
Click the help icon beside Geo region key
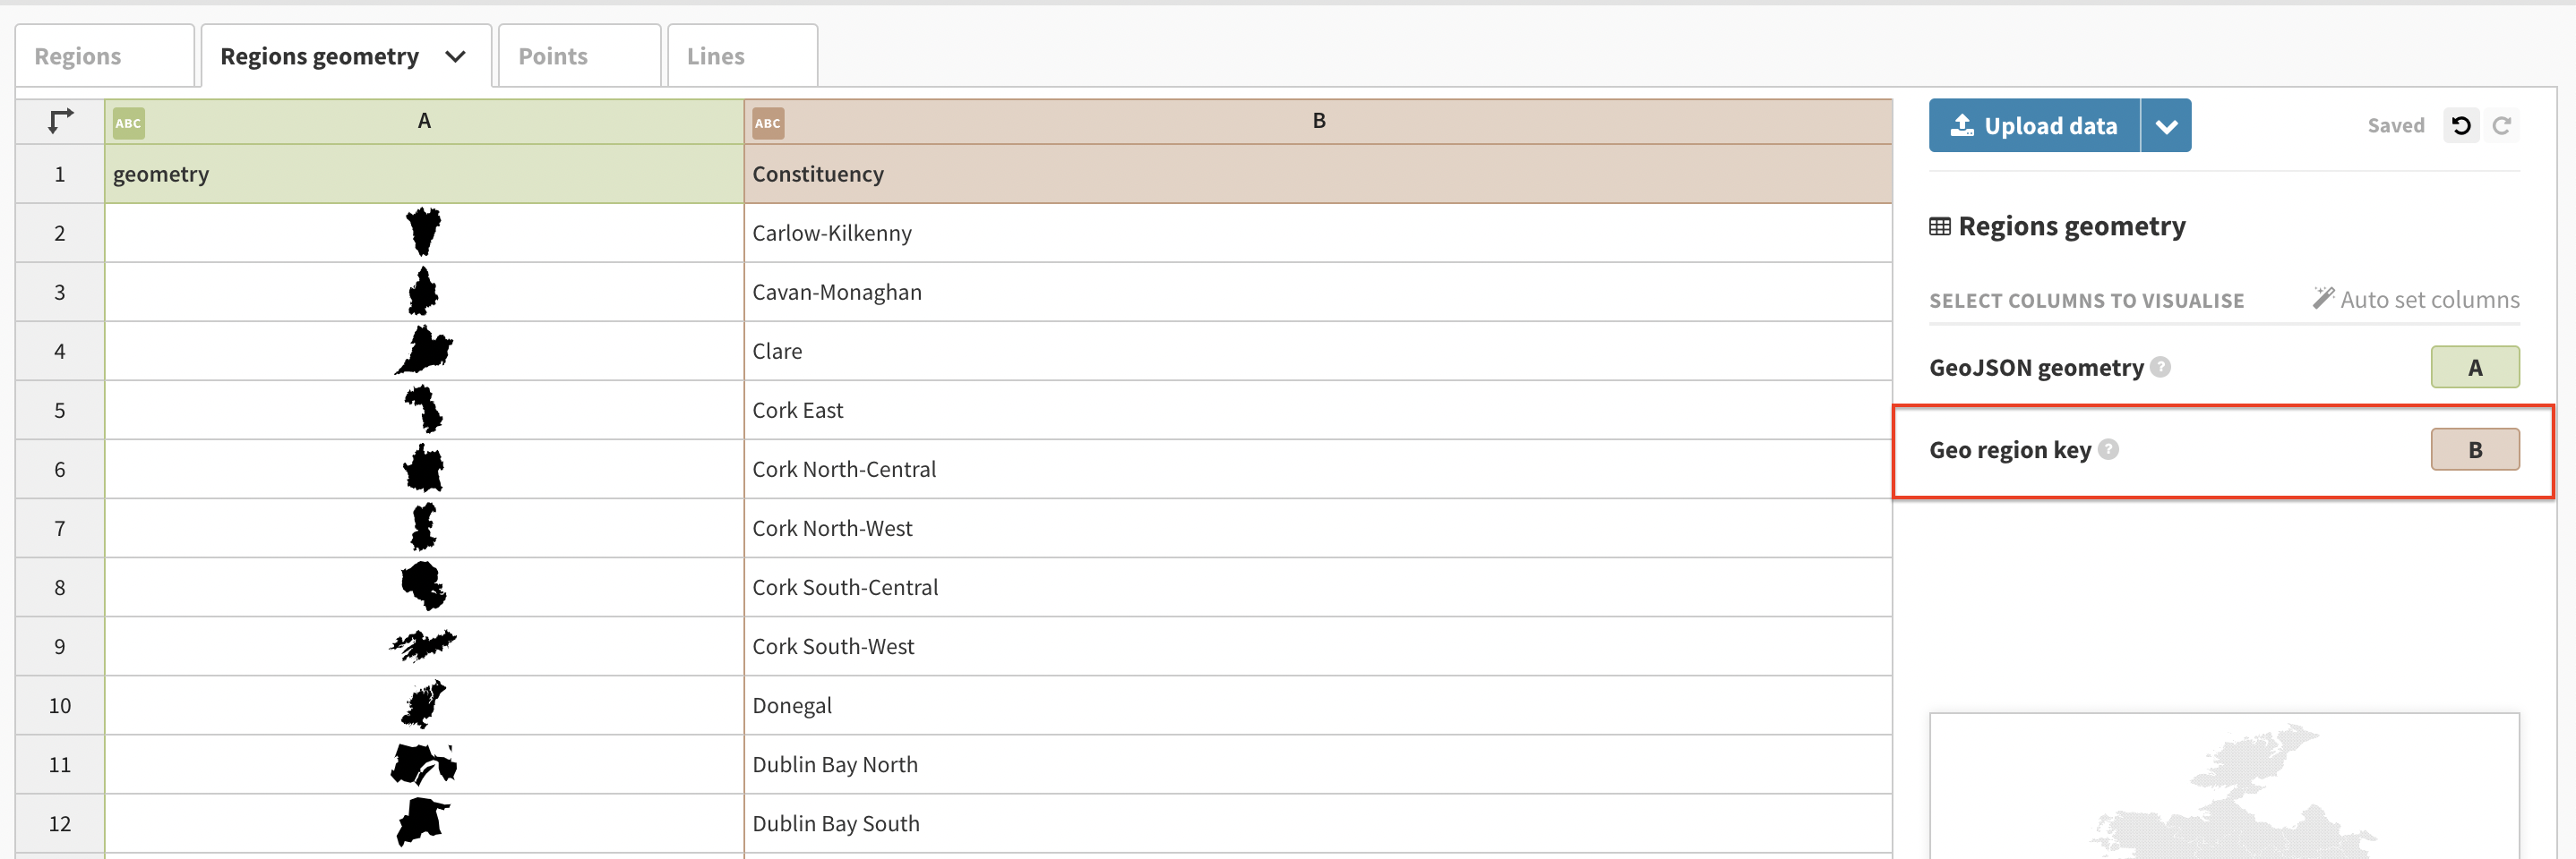(x=2108, y=449)
